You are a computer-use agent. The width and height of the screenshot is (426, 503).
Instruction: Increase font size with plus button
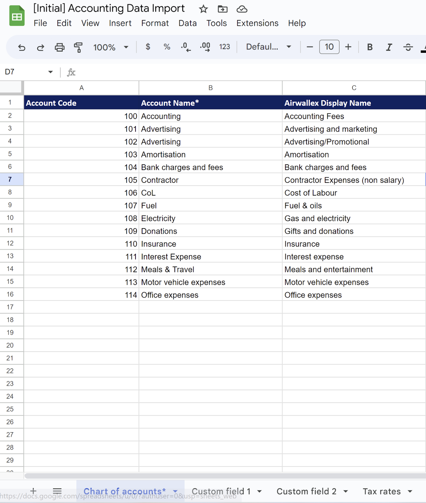pos(348,47)
